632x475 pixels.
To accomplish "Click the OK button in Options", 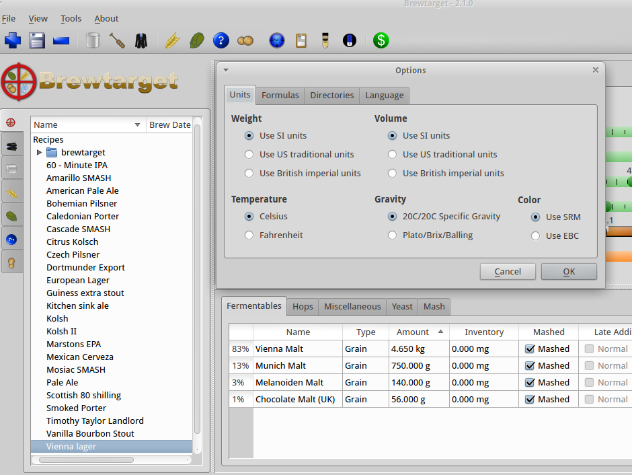I will (569, 271).
